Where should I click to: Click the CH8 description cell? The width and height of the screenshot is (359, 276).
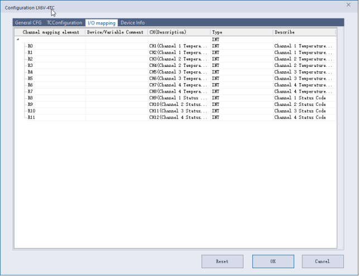179,91
